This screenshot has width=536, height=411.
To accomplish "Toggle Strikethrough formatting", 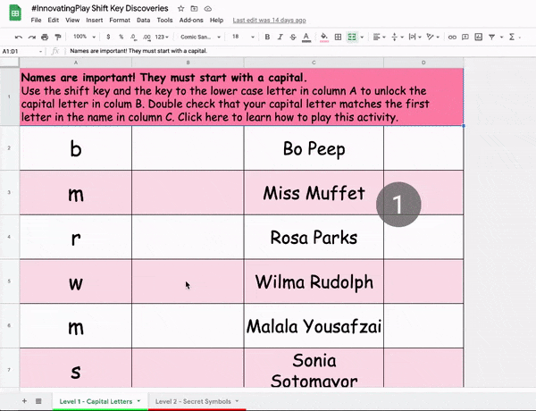I will point(293,37).
